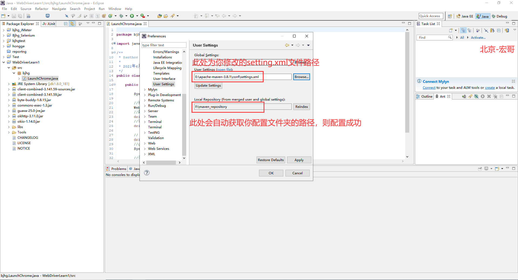
Task: Click the Open Perspective icon
Action: 450,16
